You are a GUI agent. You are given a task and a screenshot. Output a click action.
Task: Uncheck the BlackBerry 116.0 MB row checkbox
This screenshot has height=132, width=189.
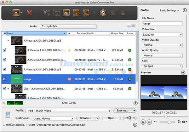4,60
